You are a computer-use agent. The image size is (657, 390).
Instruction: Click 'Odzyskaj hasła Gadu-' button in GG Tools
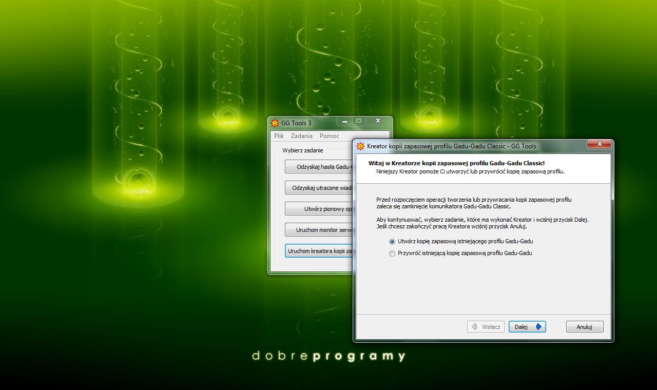[x=319, y=167]
